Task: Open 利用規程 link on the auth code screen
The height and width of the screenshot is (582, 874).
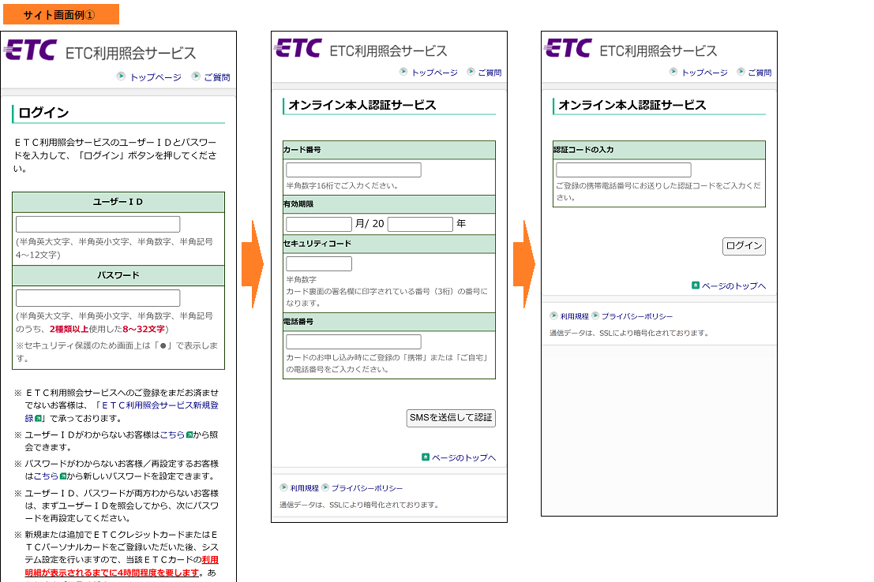Action: [574, 316]
